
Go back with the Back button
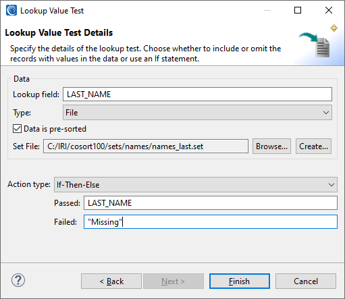point(111,281)
